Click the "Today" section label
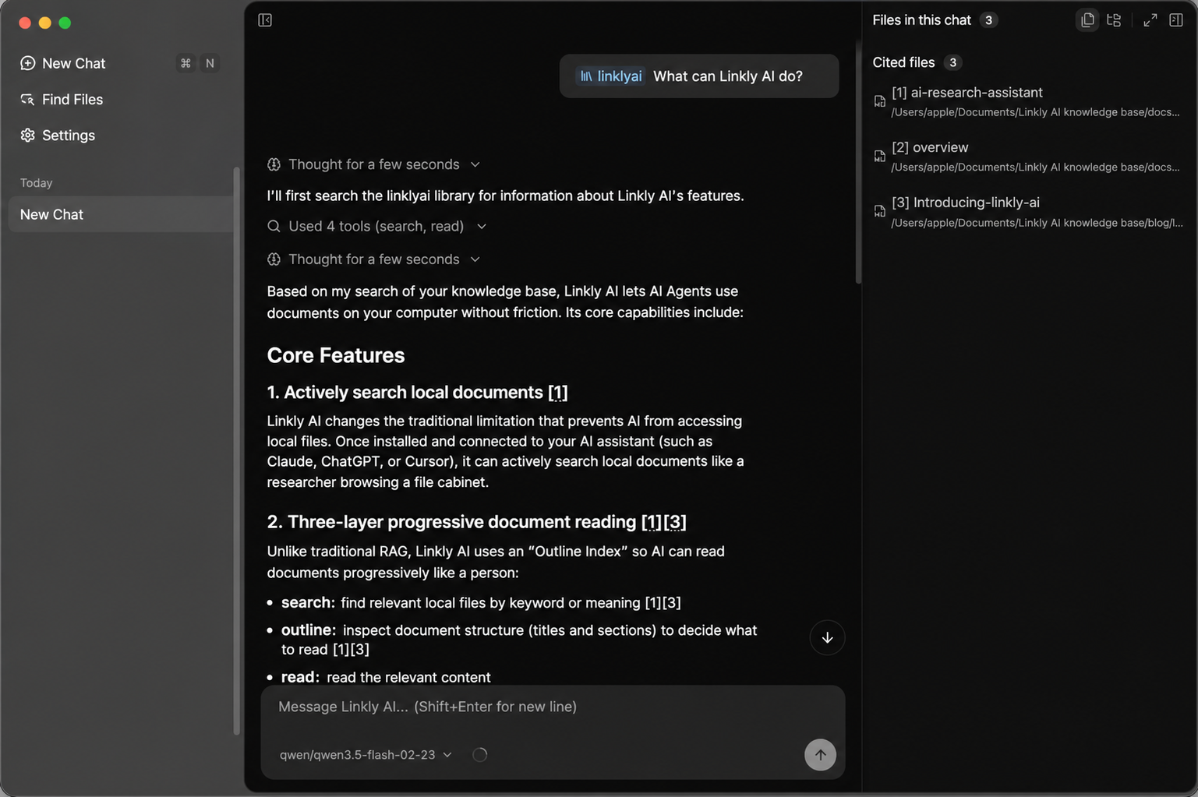 36,183
